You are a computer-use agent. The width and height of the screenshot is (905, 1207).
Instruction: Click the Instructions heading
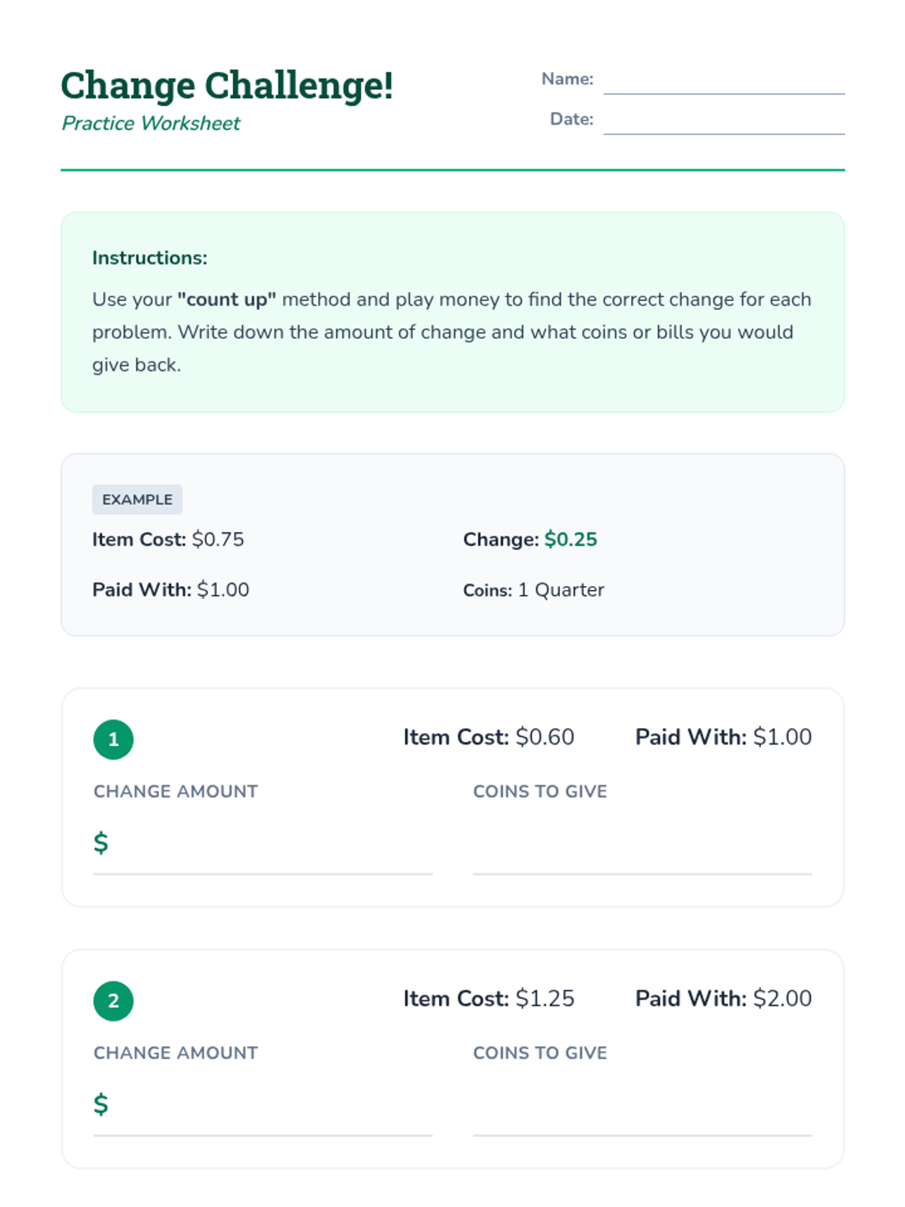[x=149, y=258]
